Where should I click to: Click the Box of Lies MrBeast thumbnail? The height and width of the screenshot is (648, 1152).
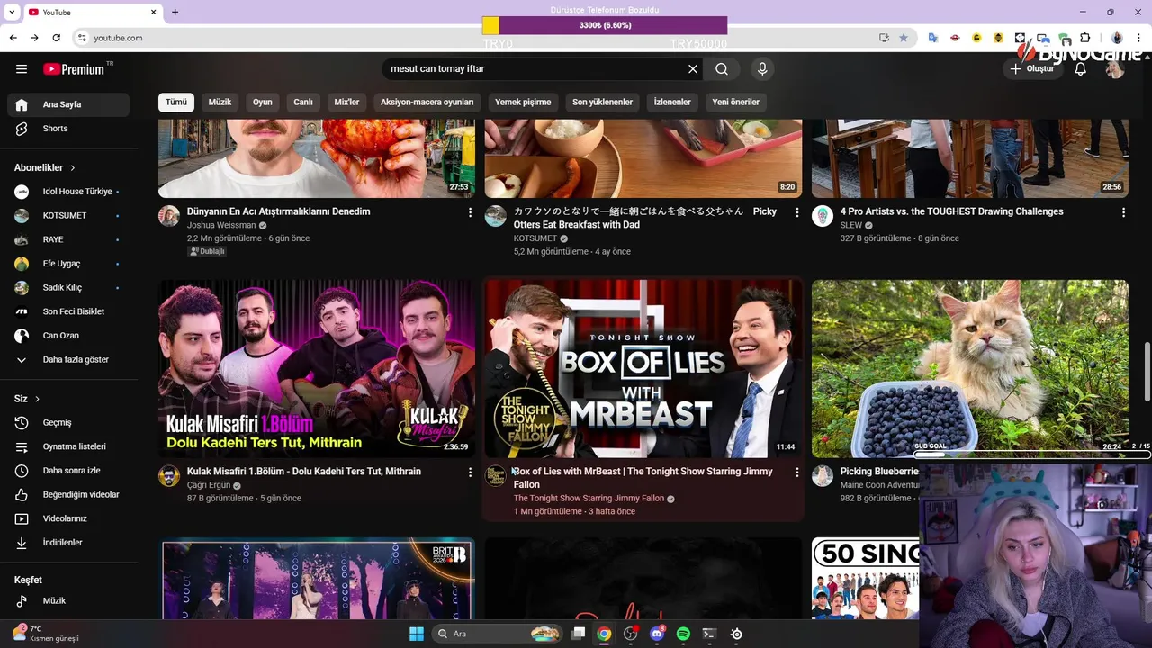click(643, 368)
